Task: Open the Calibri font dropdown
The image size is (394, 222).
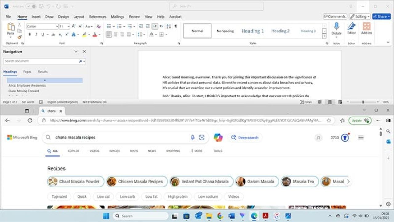Action: (x=57, y=26)
